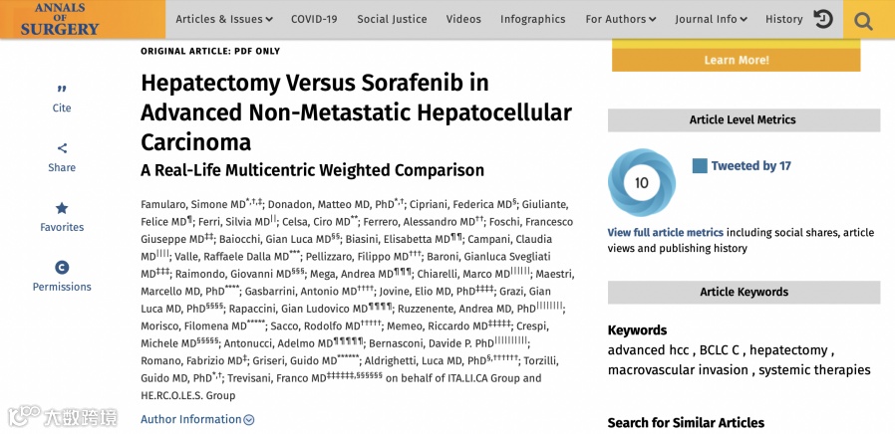
Task: Open the browsing history clock icon
Action: coord(823,19)
